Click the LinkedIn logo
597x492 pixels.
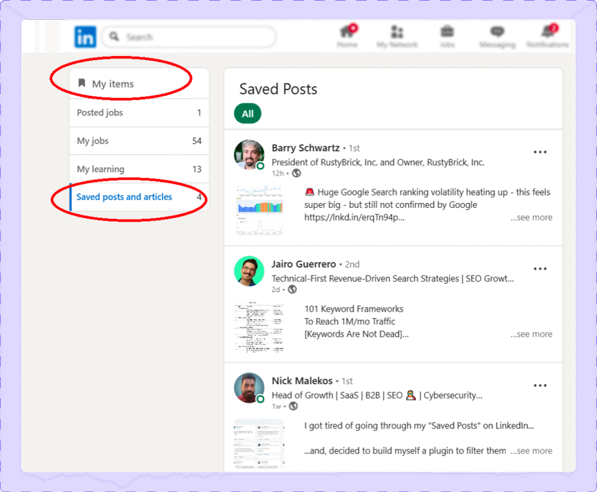85,36
